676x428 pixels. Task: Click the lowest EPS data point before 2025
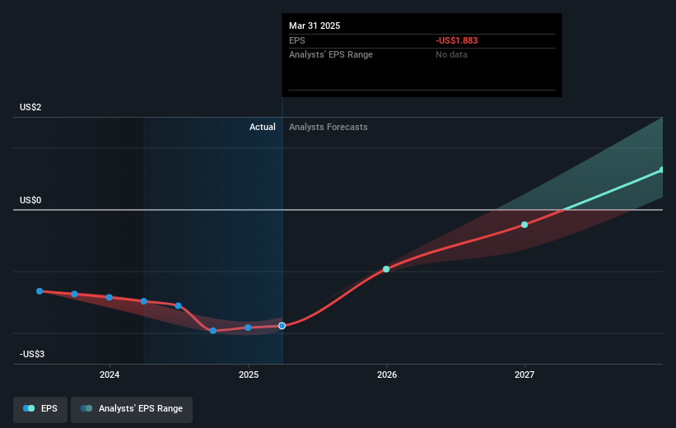point(213,331)
